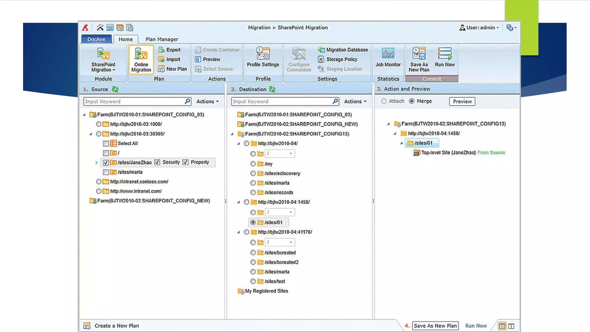Switch to the Plan Manager tab

point(162,39)
